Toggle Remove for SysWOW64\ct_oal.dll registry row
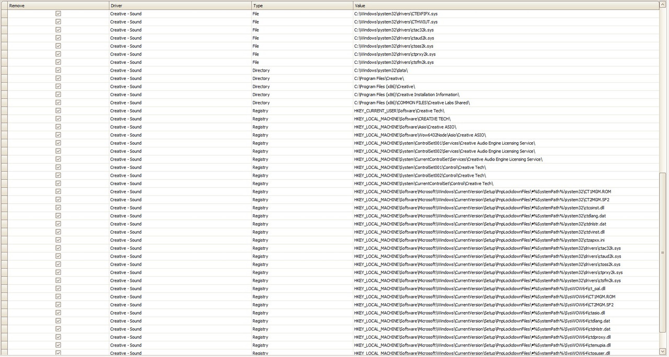Image resolution: width=669 pixels, height=357 pixels. (x=58, y=289)
